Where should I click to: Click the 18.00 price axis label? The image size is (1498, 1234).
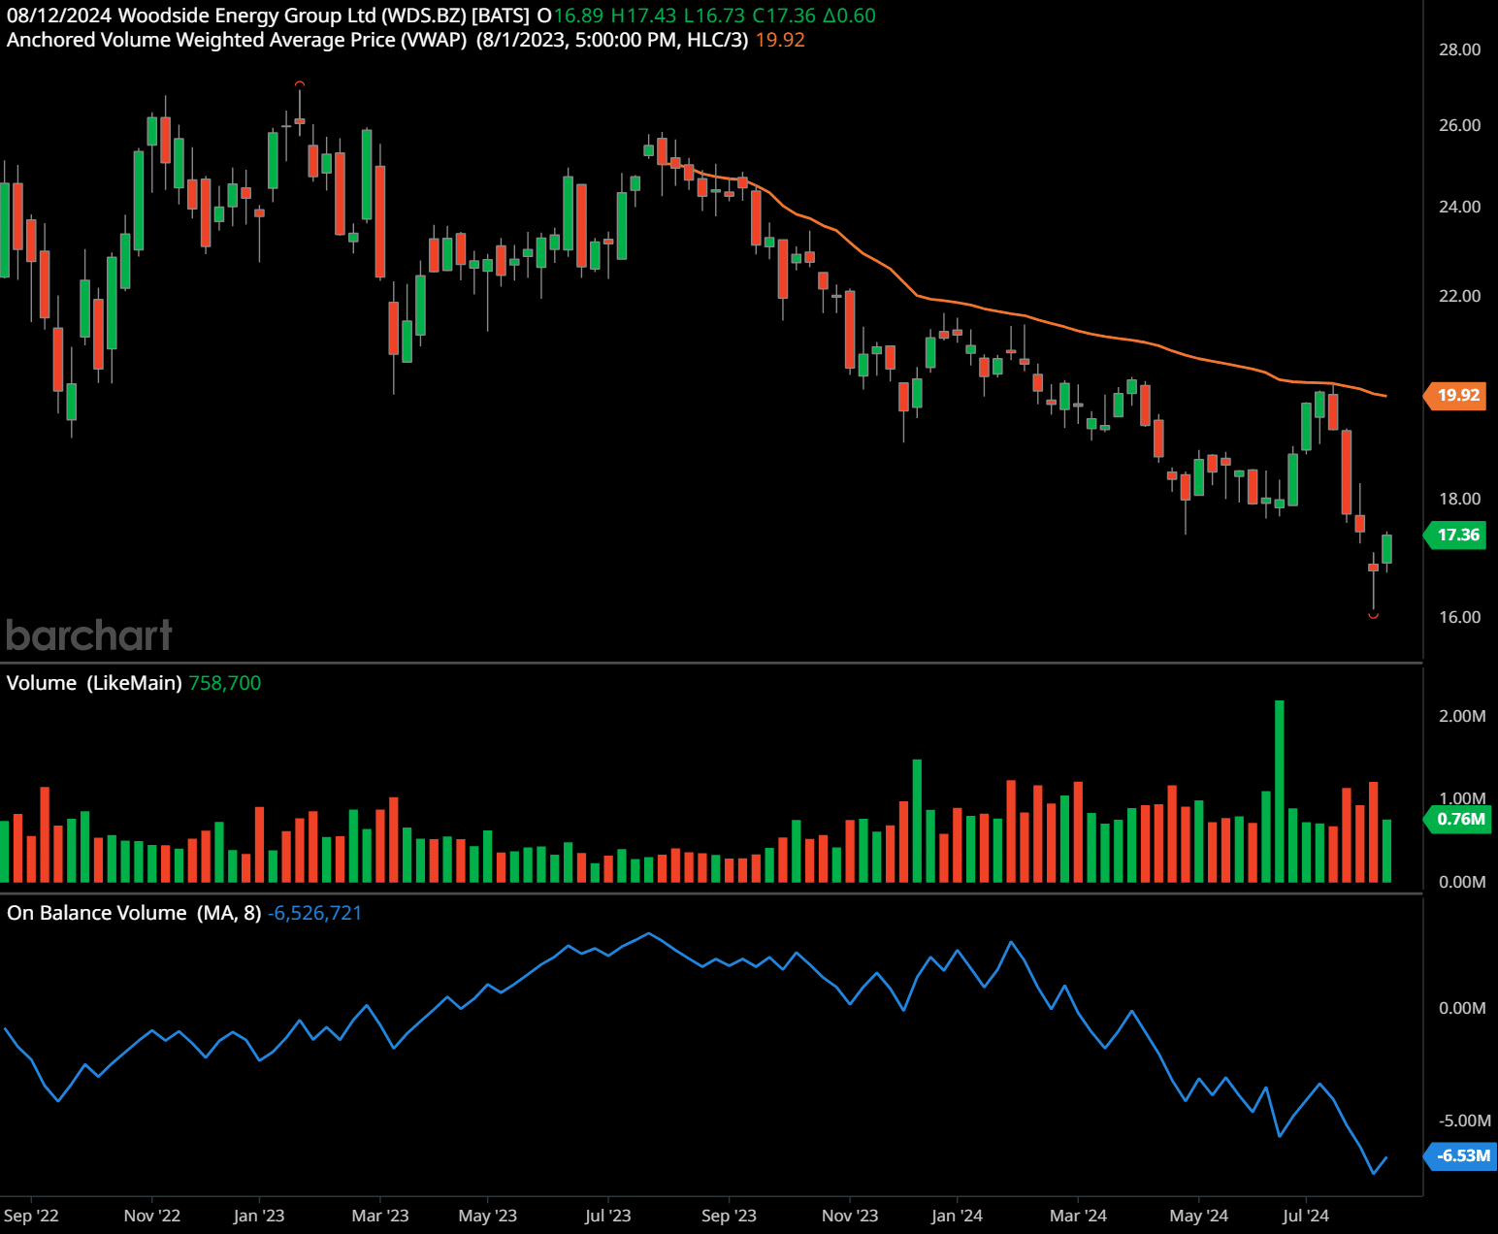click(1459, 499)
